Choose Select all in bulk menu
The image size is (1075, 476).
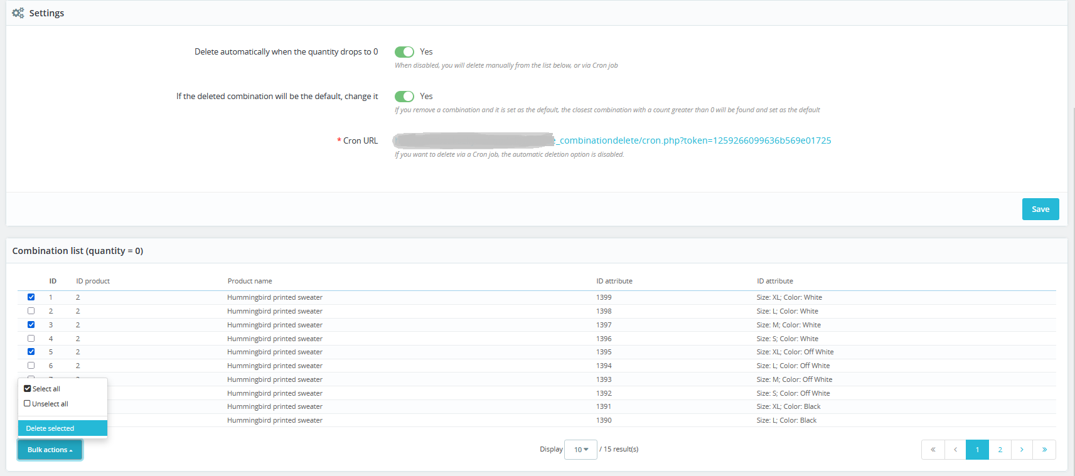coord(42,389)
